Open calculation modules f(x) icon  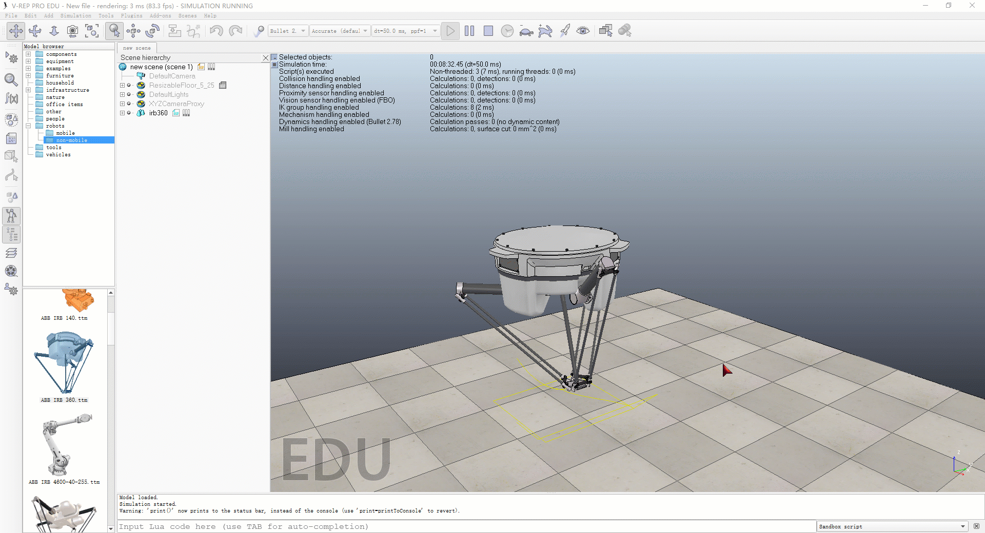11,98
